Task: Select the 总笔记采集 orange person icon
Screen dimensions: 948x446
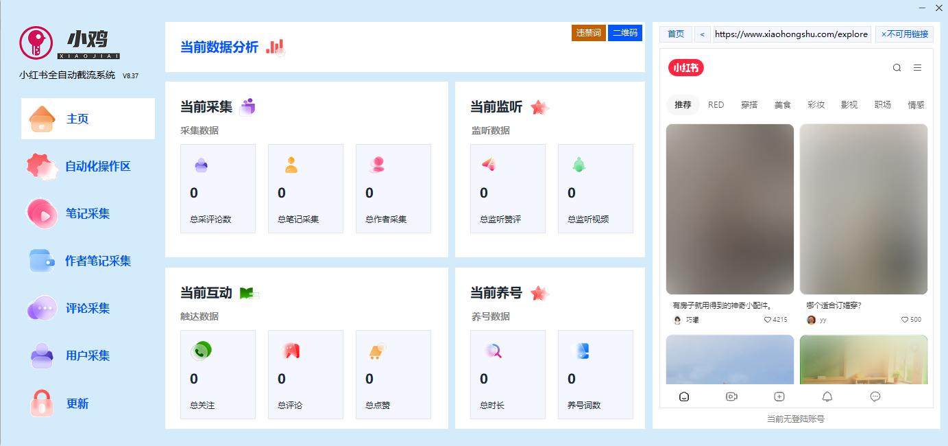Action: tap(291, 165)
